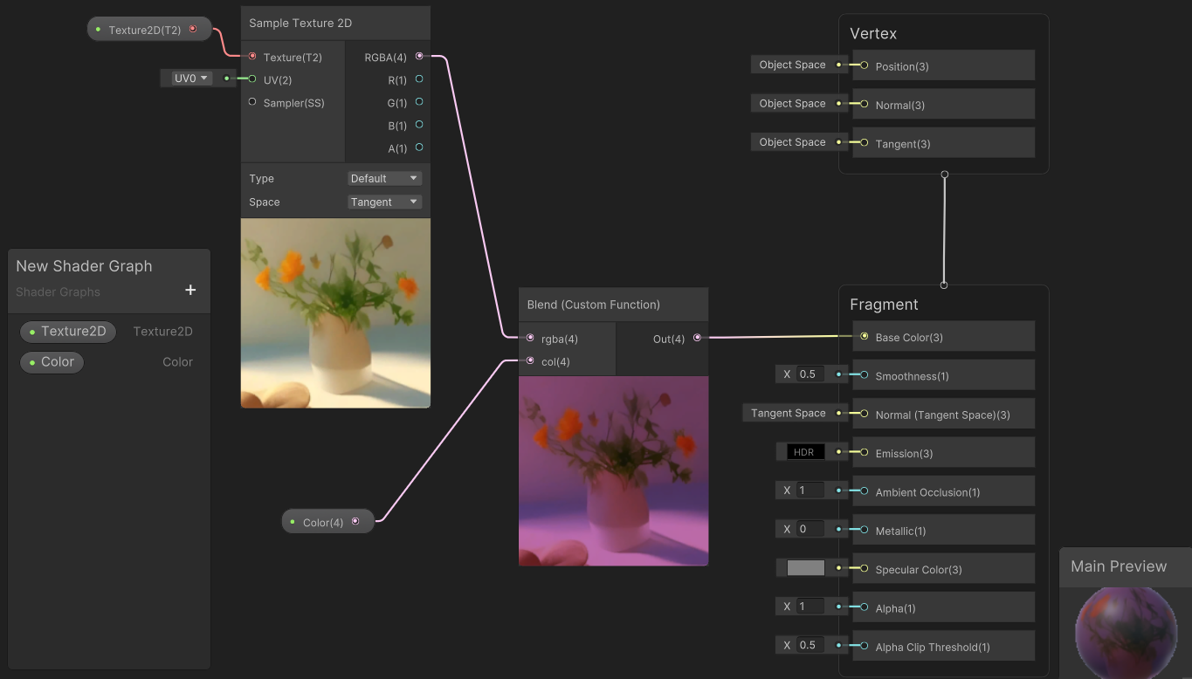The height and width of the screenshot is (679, 1192).
Task: Click the RGBA(4) output port
Action: tap(419, 56)
